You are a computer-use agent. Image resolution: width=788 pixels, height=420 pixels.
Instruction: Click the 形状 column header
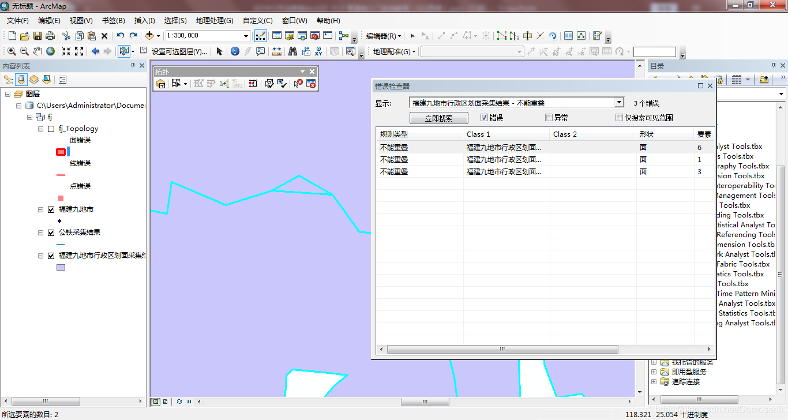(665, 134)
